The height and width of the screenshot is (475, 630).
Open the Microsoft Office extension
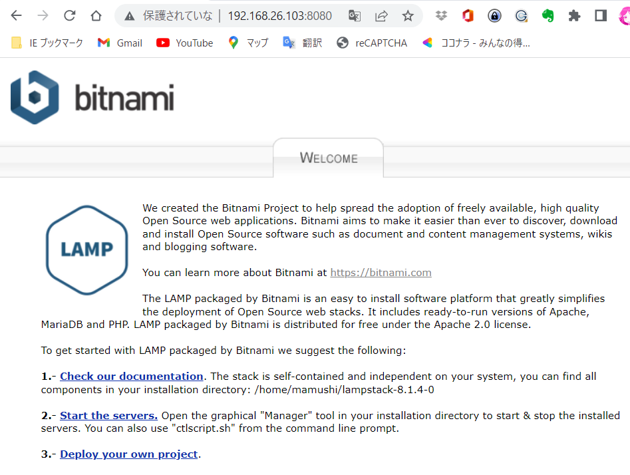point(468,15)
